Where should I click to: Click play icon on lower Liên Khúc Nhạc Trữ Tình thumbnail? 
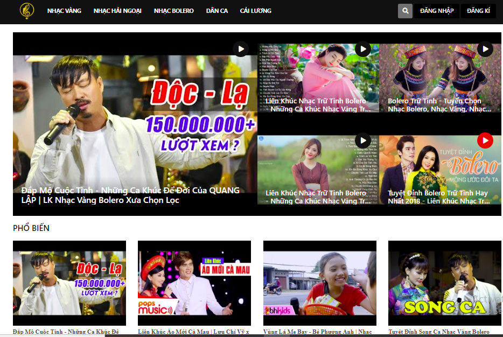(364, 141)
